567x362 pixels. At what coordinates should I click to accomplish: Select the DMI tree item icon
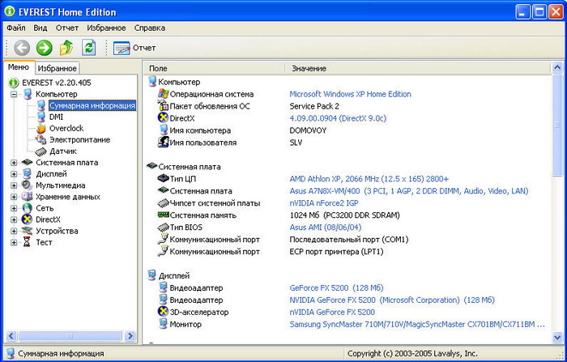41,117
